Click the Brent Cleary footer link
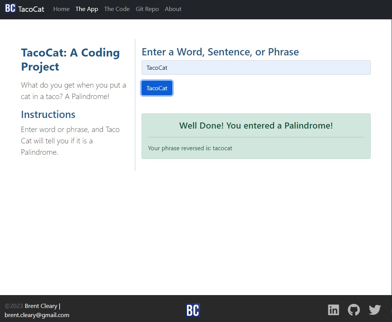 click(41, 306)
